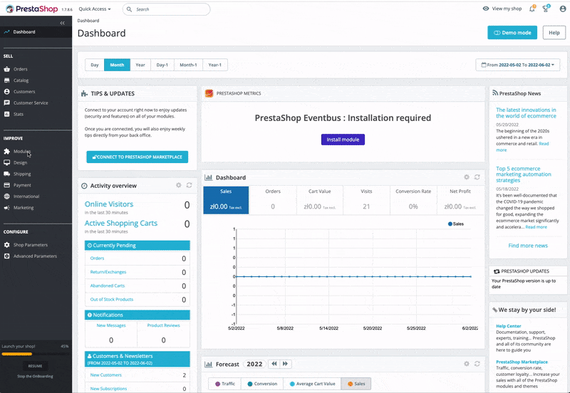Open Activity overview settings gear
The image size is (570, 393).
[x=179, y=185]
